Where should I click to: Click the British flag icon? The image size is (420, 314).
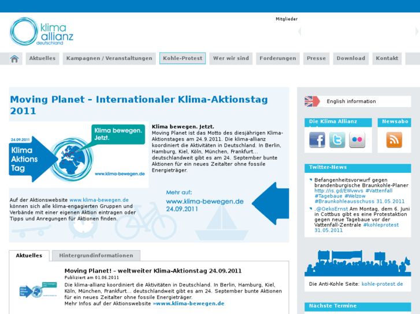[x=312, y=101]
